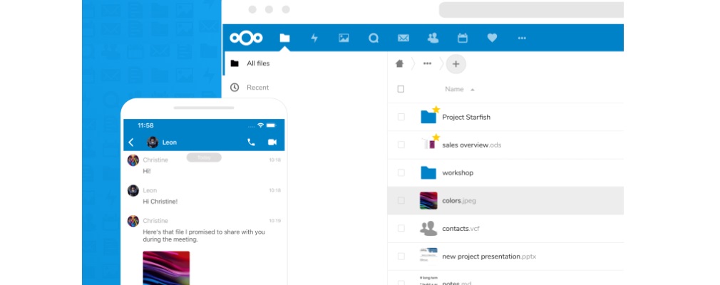
Task: Select All files in sidebar
Action: click(x=258, y=63)
